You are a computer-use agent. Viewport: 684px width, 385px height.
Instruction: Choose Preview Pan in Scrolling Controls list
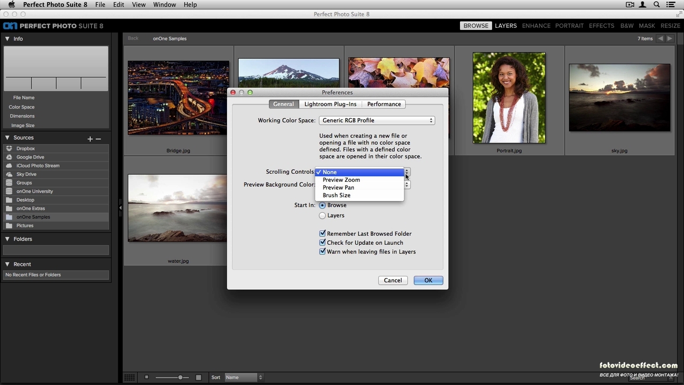click(359, 188)
